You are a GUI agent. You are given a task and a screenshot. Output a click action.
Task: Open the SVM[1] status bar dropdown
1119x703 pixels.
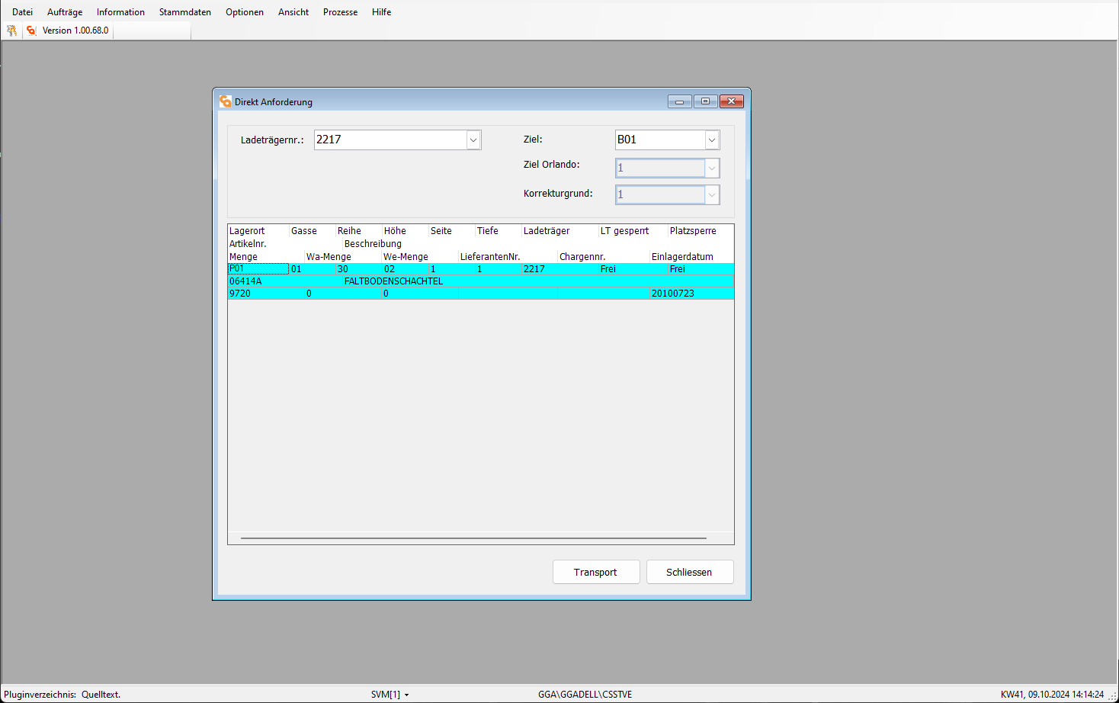tap(390, 695)
